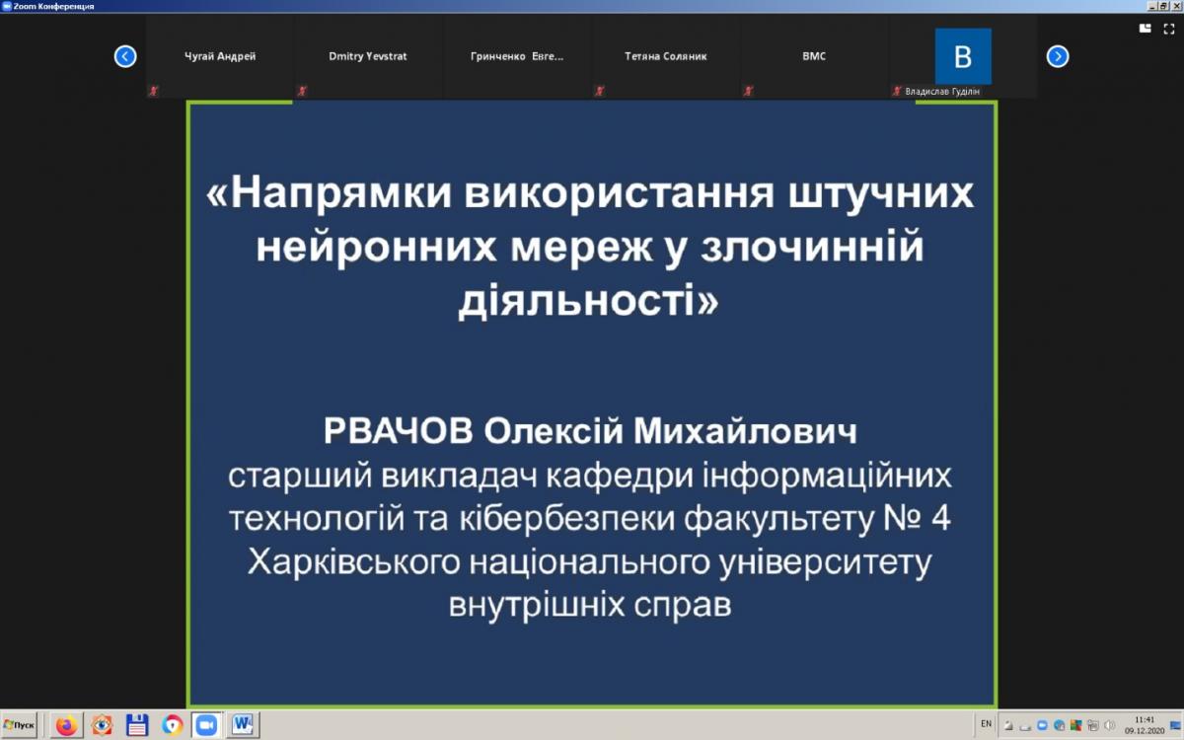Open the clock showing 11:41
The height and width of the screenshot is (740, 1184).
coord(1145,725)
